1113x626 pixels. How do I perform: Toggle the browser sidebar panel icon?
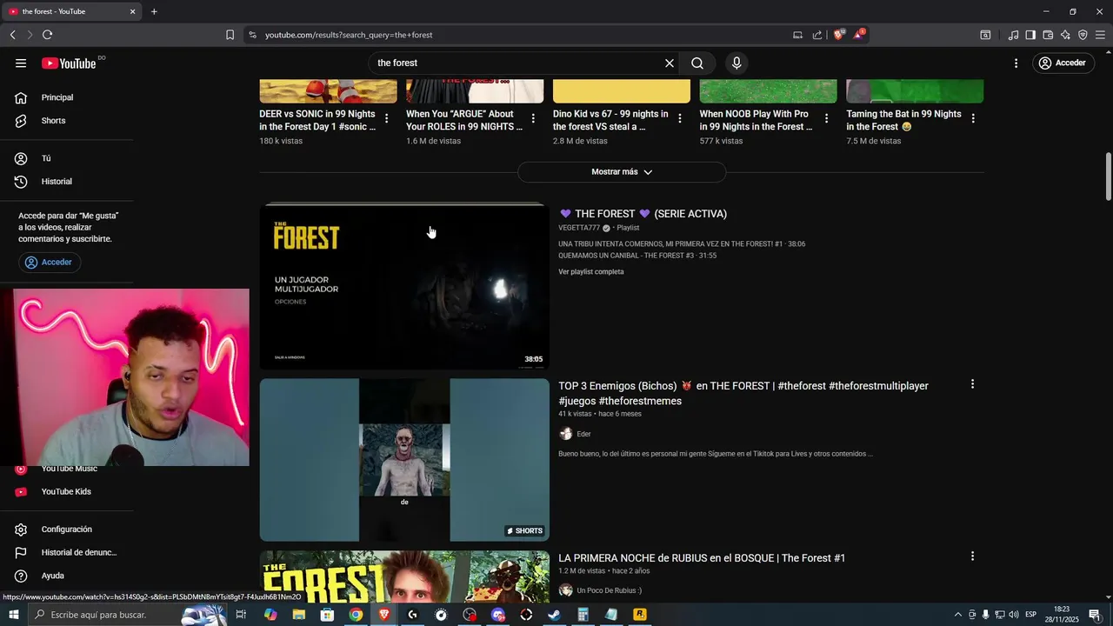click(1030, 35)
